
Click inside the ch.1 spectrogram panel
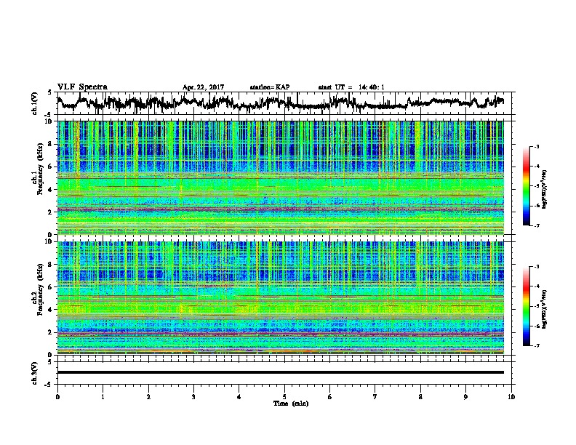click(281, 177)
